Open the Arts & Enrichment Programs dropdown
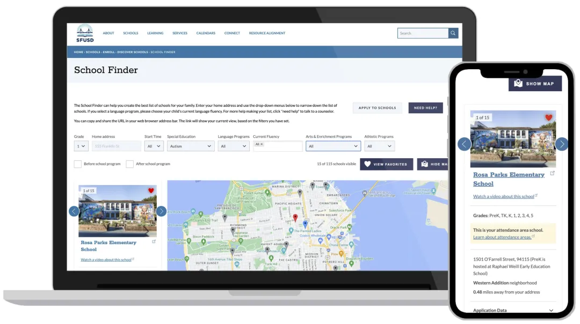 coord(332,146)
